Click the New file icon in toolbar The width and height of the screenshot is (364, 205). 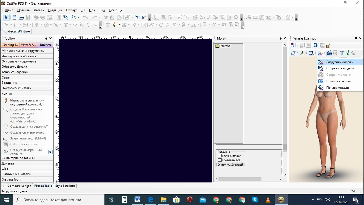point(14,17)
